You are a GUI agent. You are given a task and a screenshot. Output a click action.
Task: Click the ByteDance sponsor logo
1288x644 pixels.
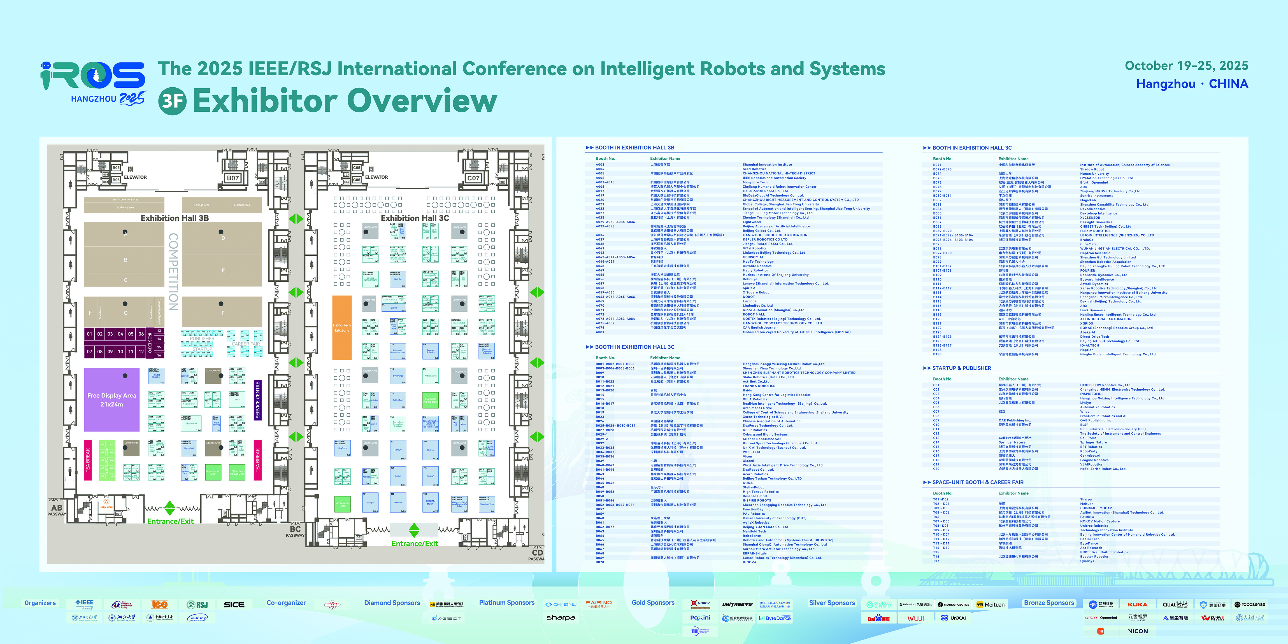pos(775,619)
